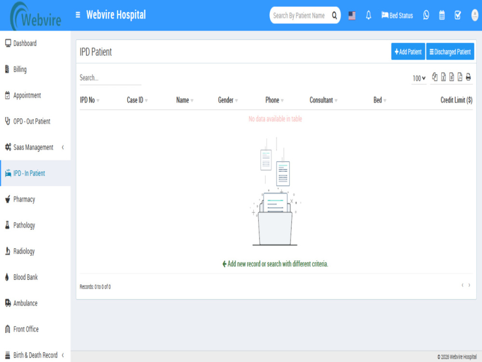Viewport: 482px width, 362px height.
Task: Open Appointment in sidebar
Action: pyautogui.click(x=35, y=96)
